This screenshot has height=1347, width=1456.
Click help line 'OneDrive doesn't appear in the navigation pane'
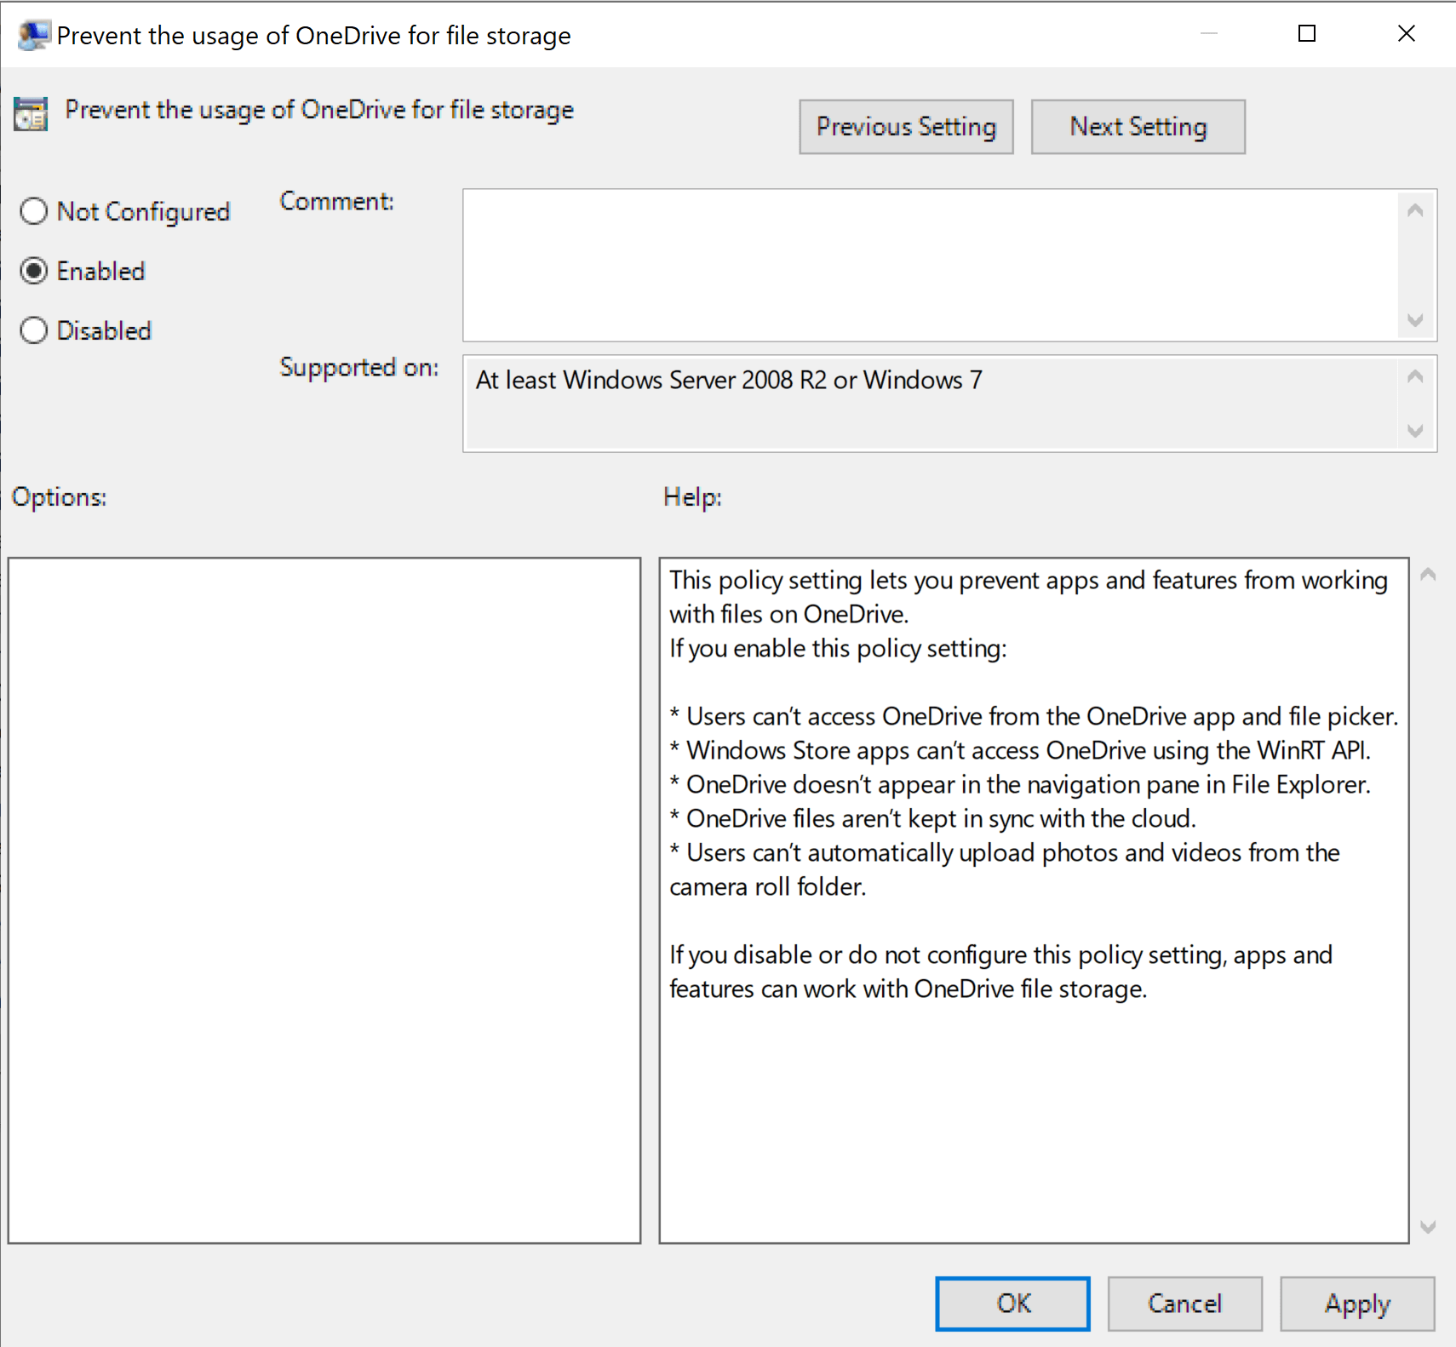coord(1020,785)
